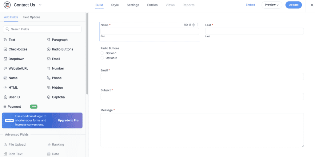
Task: Add a Dropdown field icon
Action: coord(6,59)
